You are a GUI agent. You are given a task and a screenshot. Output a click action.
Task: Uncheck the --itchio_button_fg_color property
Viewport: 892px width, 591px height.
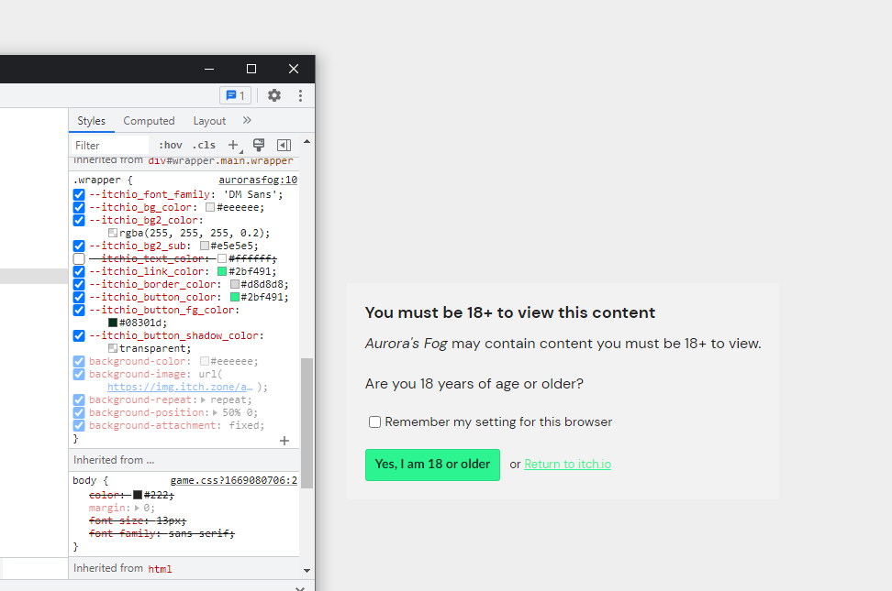tap(79, 311)
